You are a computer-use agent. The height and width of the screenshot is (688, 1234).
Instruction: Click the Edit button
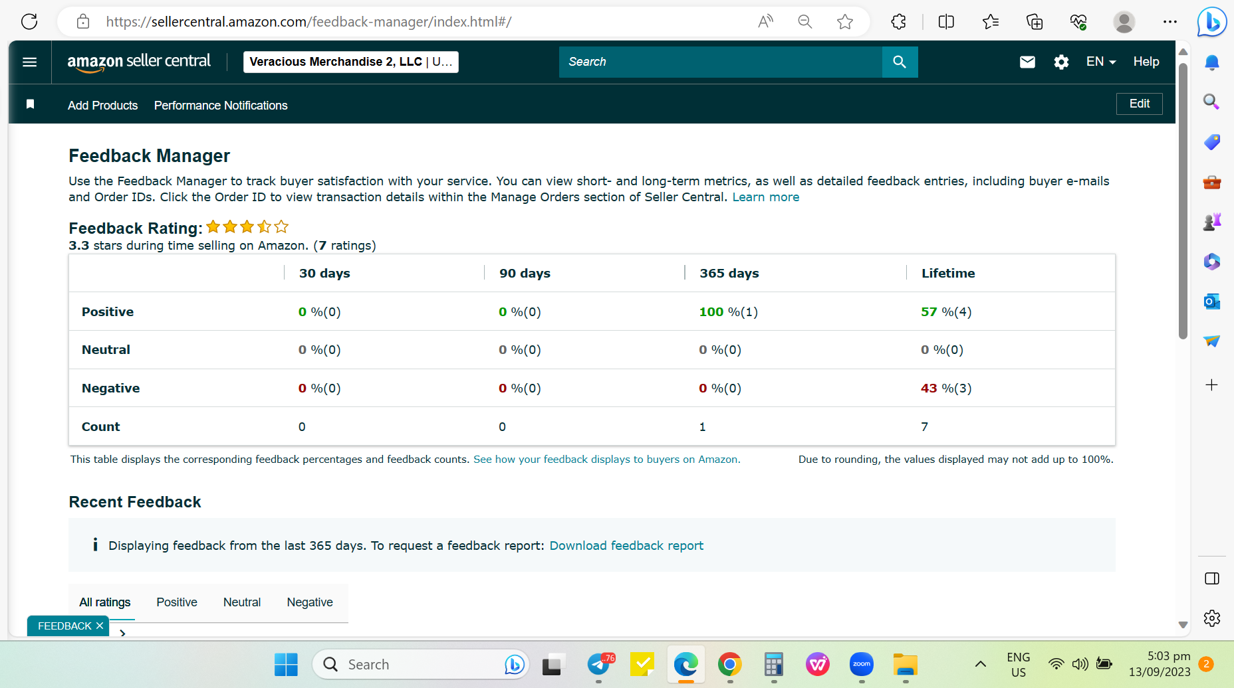coord(1139,104)
